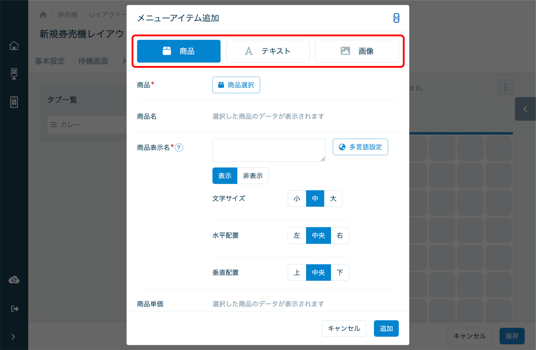Open the three-dot vertical options menu

505,87
